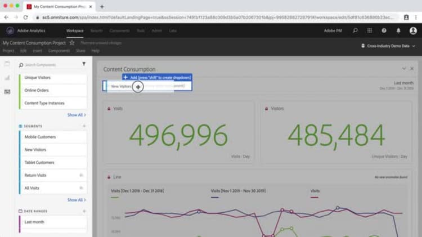Screen dimensions: 422x237
Task: Click Adobe PM in top bar
Action: 333,31
